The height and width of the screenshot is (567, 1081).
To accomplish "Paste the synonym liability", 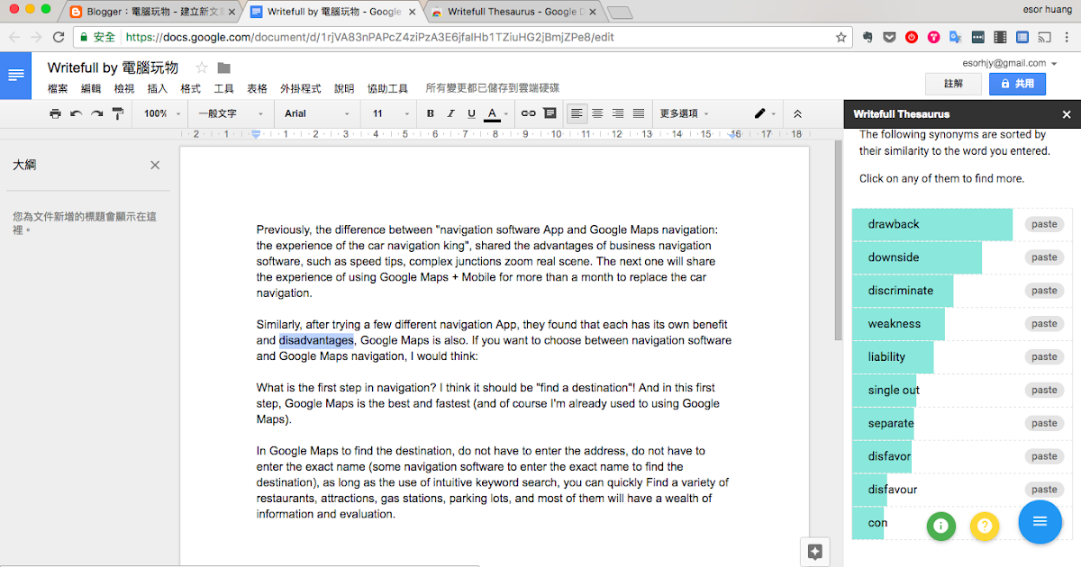I will 1044,357.
